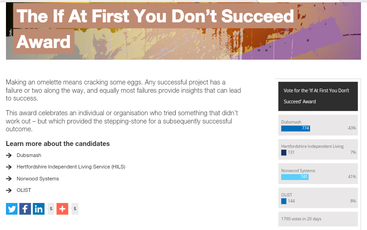The width and height of the screenshot is (367, 230).
Task: Click arrow icon beside Dubsmash
Action: pyautogui.click(x=9, y=155)
